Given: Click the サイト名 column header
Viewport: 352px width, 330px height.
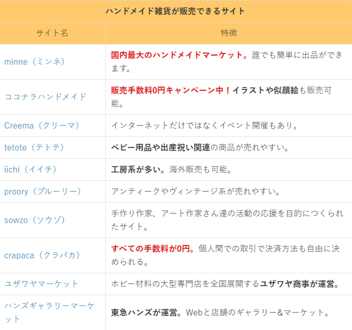Looking at the screenshot, I should (52, 33).
